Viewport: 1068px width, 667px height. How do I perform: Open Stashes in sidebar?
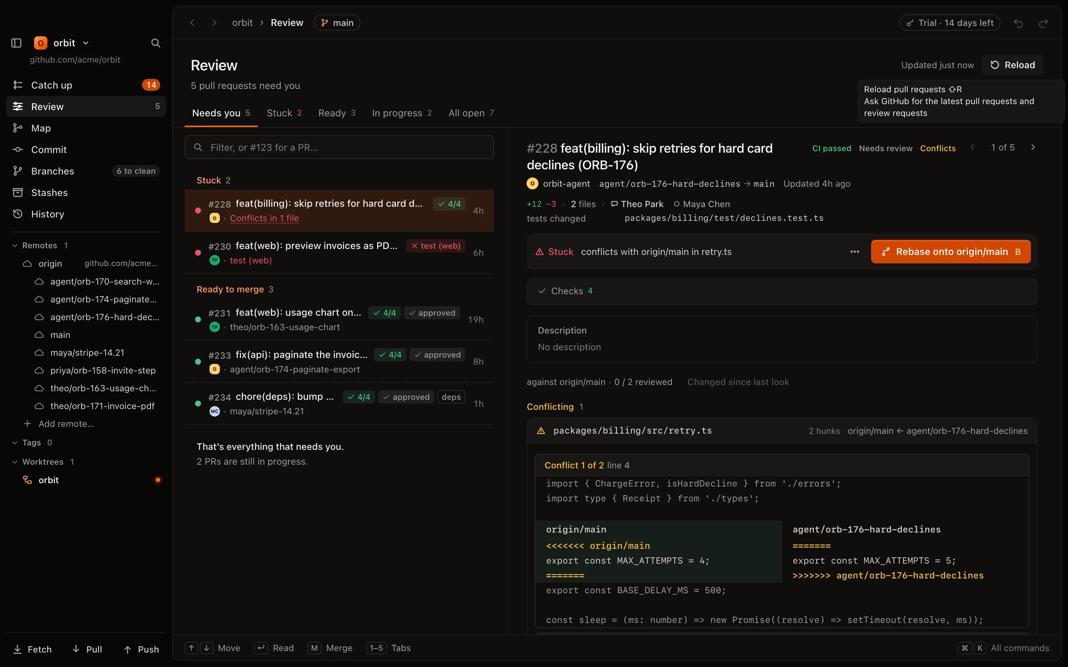(86, 192)
